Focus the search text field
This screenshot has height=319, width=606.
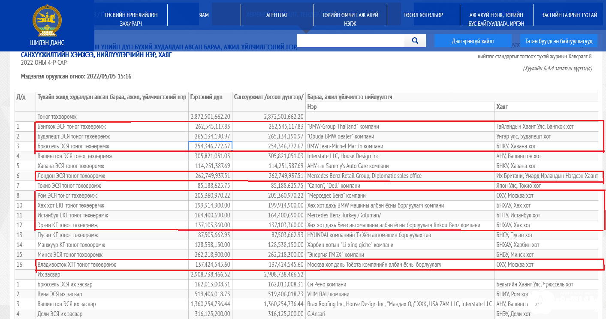[x=350, y=41]
